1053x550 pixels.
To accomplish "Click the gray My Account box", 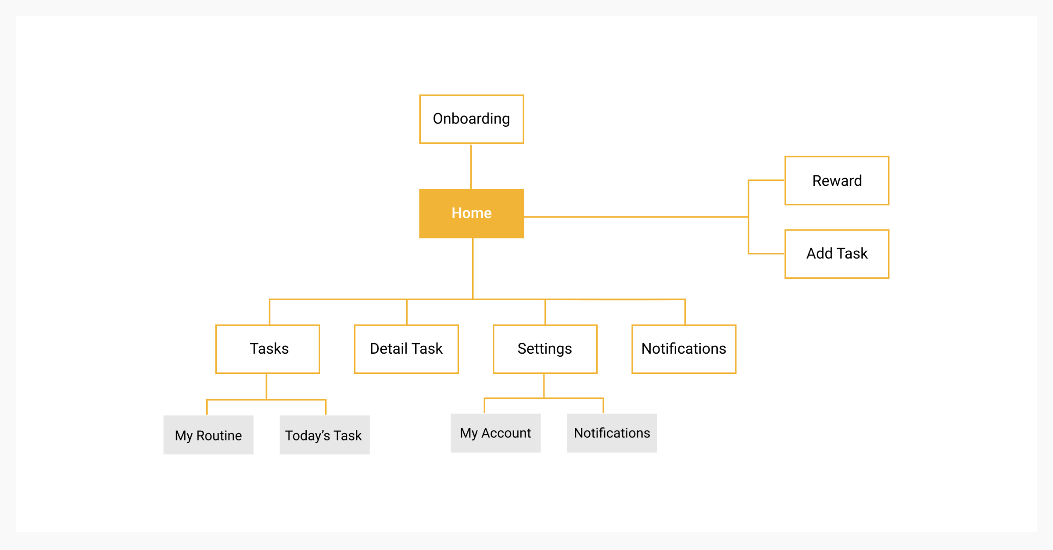I will click(495, 433).
